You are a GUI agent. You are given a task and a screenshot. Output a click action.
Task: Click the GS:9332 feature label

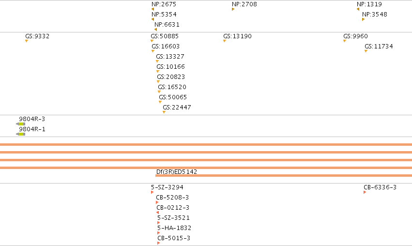[x=37, y=36]
